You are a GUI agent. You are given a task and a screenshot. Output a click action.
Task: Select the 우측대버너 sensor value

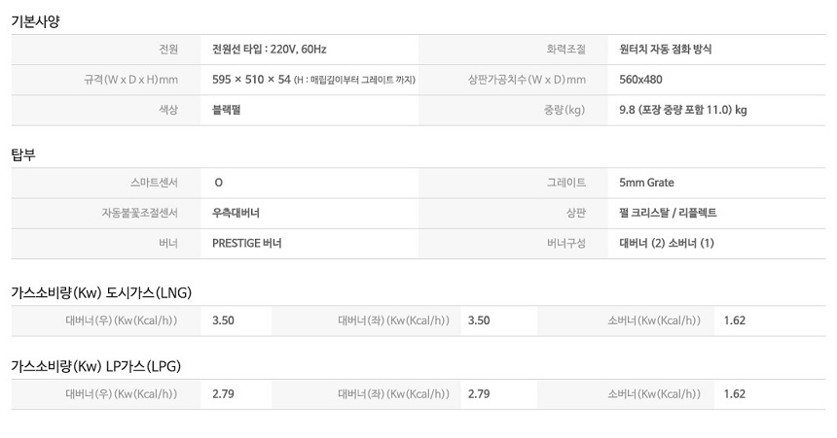coord(236,213)
